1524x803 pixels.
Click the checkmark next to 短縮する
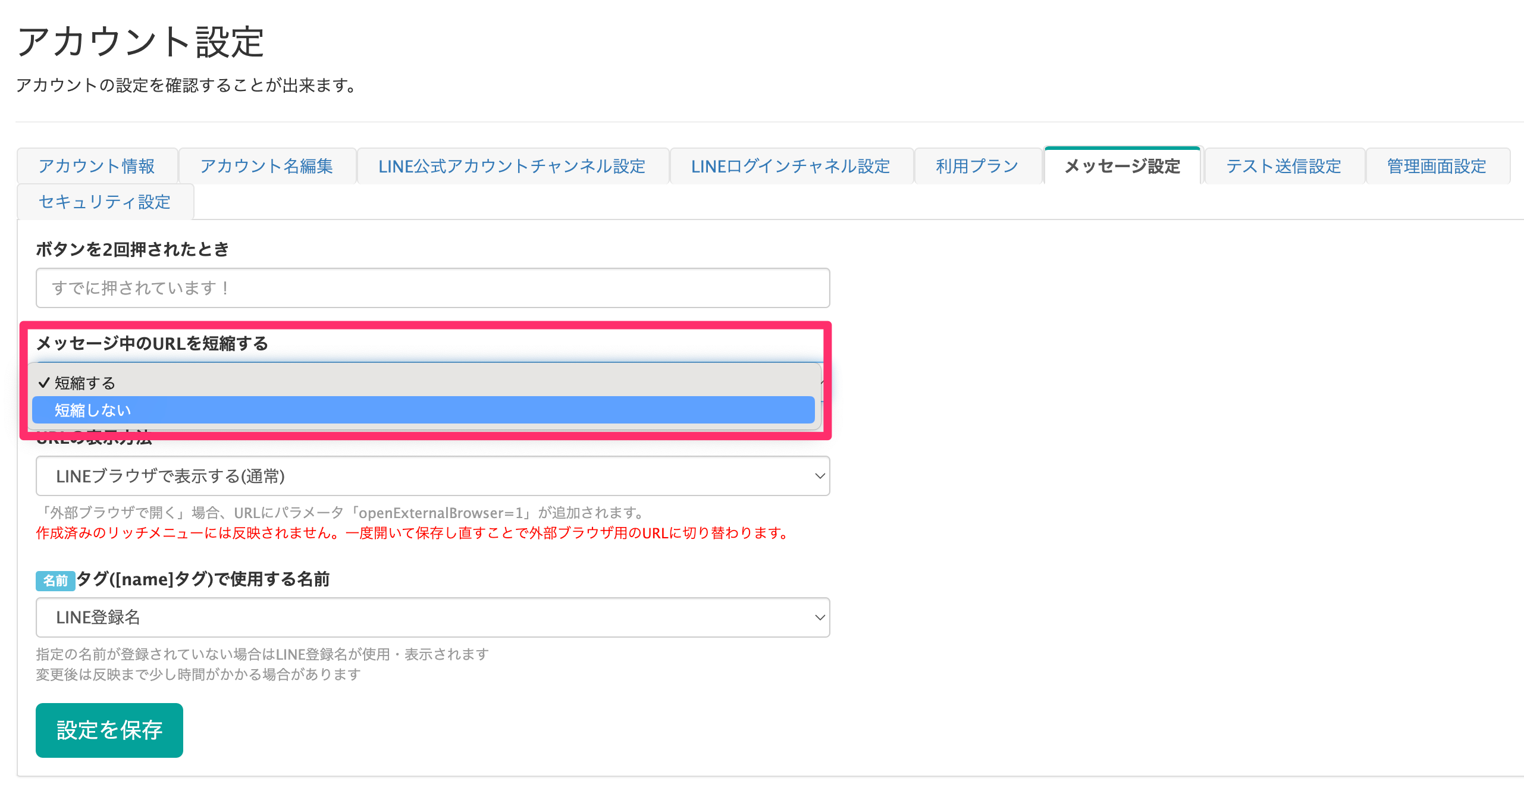[x=44, y=383]
